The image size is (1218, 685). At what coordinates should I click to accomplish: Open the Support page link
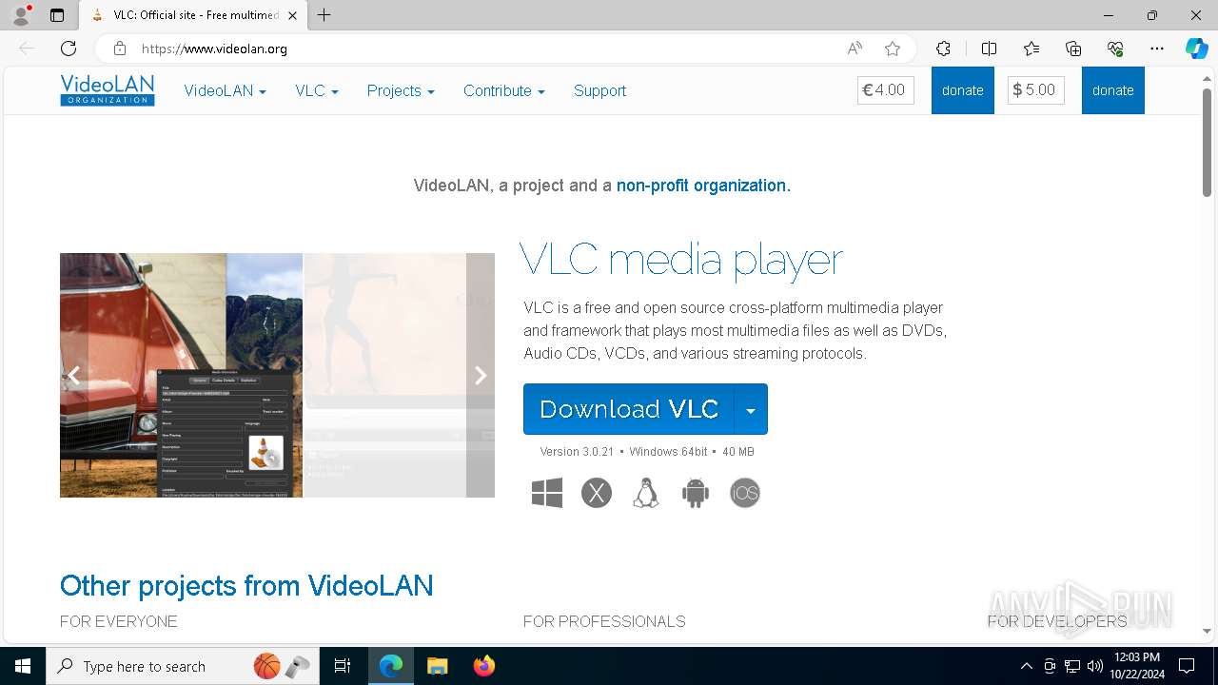(599, 90)
